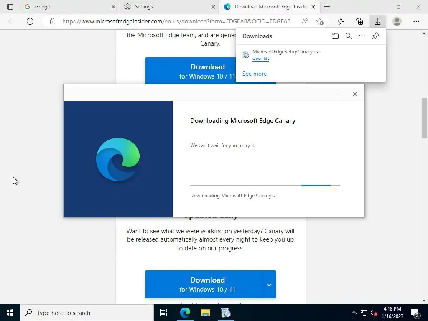
Task: Click the taskbar search box
Action: point(87,313)
